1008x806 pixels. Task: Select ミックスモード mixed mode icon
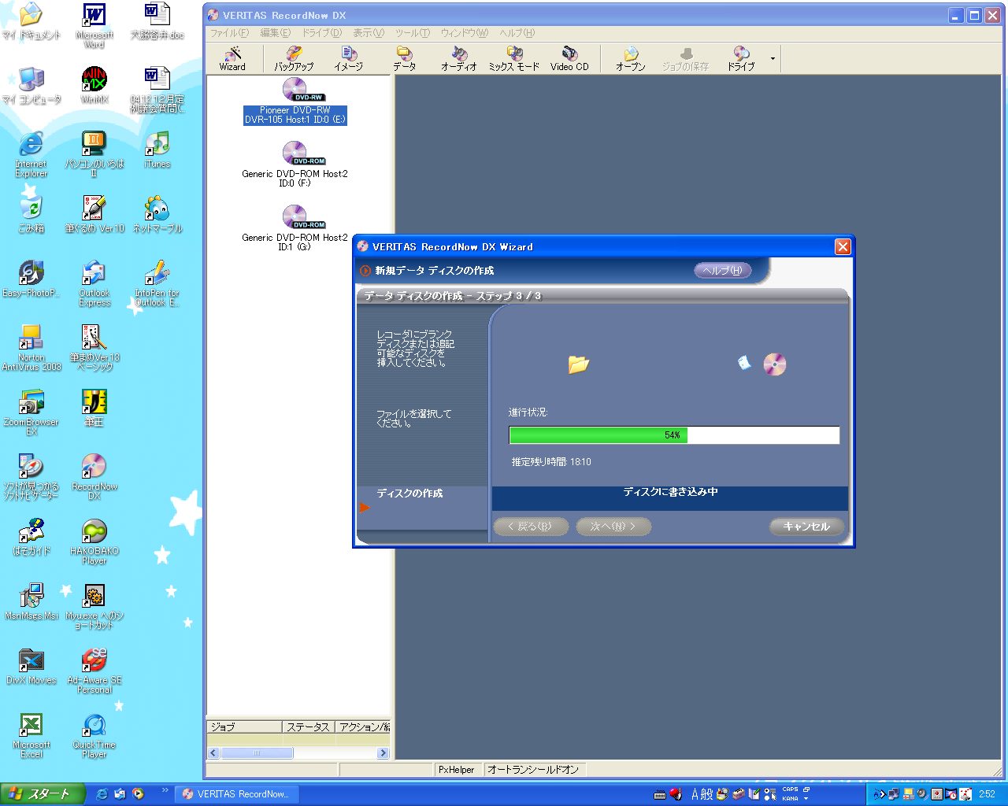(513, 58)
